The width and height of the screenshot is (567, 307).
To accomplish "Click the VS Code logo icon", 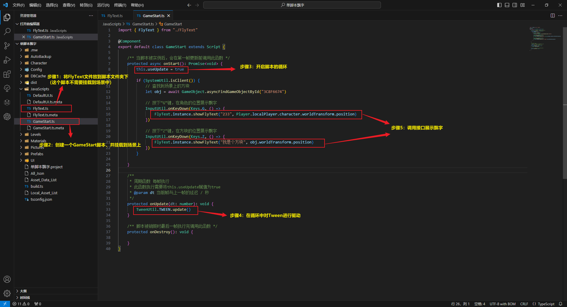I will coord(5,5).
